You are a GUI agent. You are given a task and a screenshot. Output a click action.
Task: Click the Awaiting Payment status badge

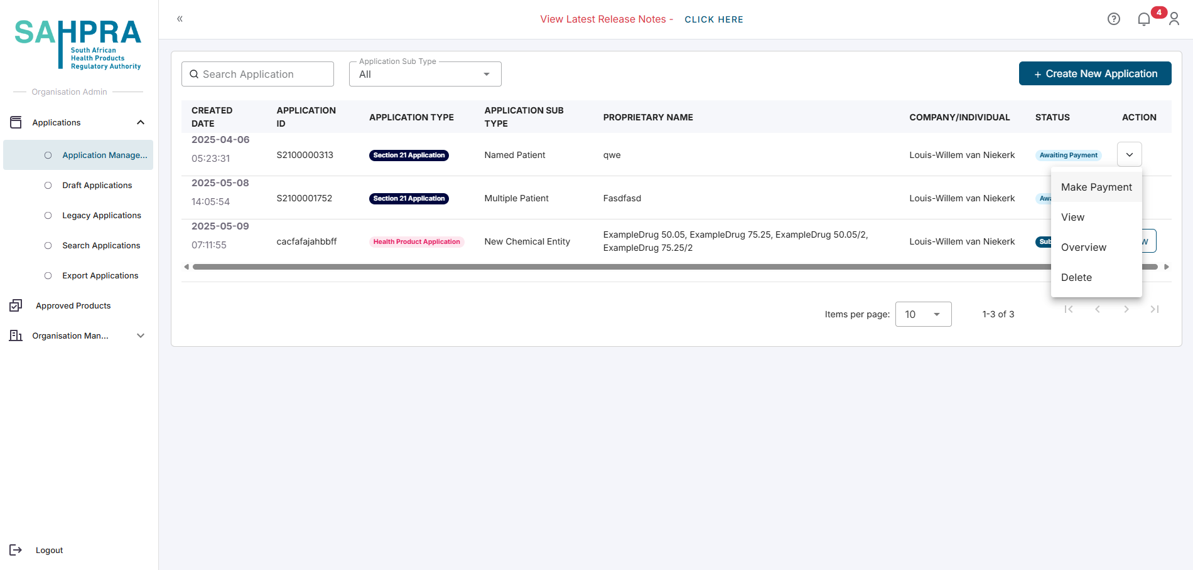(1069, 155)
